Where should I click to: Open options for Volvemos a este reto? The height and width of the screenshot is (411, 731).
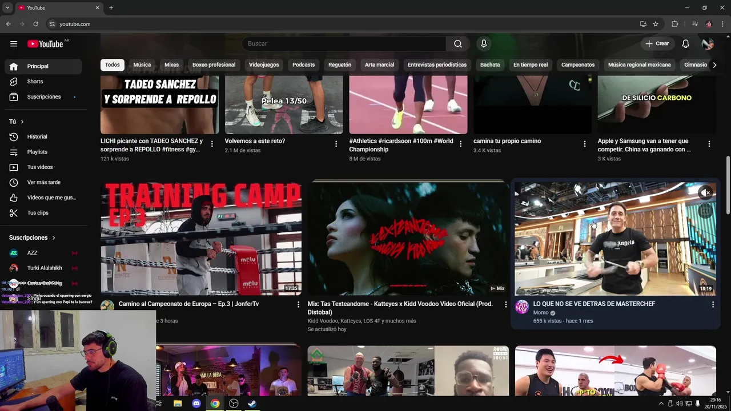336,144
